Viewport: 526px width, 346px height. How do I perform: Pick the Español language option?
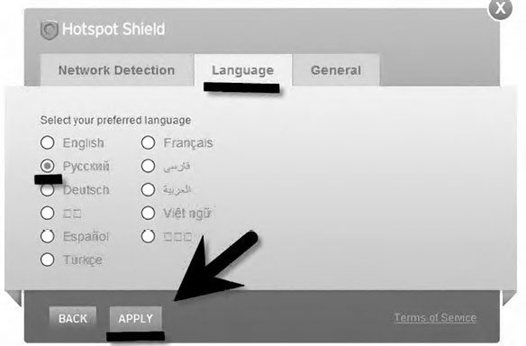[x=48, y=236]
